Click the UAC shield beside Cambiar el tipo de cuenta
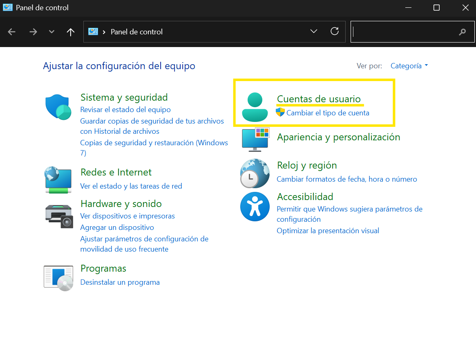The height and width of the screenshot is (351, 476). point(281,112)
